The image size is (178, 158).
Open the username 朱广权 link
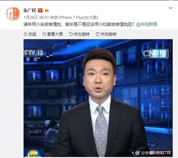pos(30,11)
